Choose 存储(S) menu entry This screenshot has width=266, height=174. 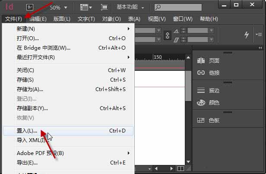coord(68,80)
